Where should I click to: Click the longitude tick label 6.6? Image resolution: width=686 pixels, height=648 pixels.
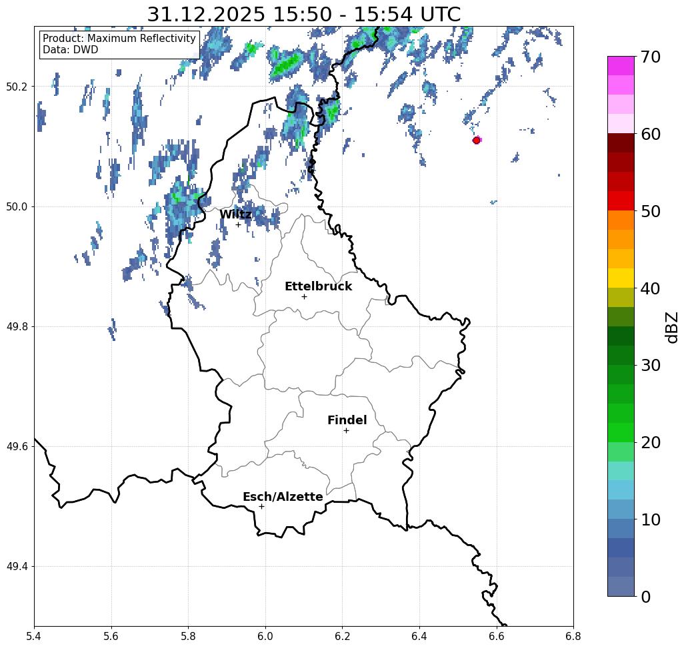tap(497, 636)
